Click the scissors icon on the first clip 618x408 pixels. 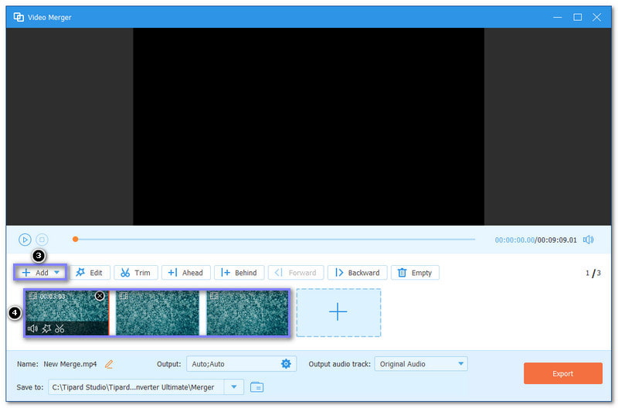[59, 328]
